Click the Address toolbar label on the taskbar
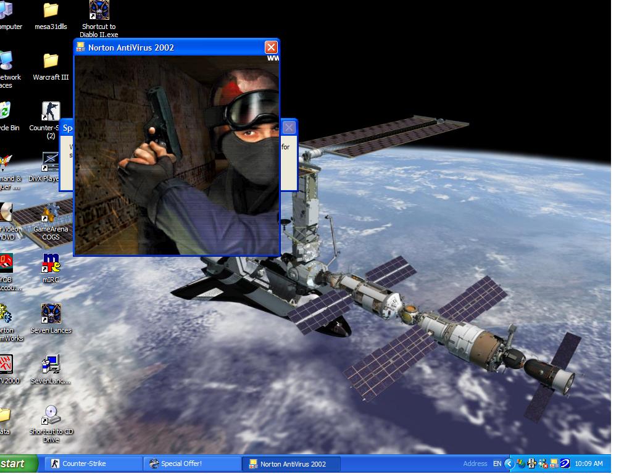Viewport: 632px width, 474px height. click(x=475, y=464)
